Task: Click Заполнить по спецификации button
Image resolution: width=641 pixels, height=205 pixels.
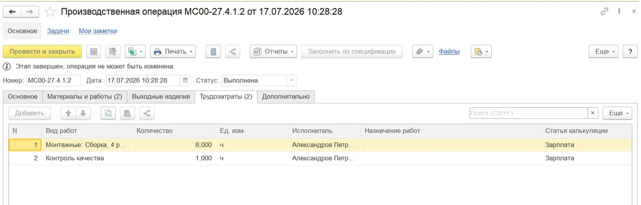Action: 352,51
